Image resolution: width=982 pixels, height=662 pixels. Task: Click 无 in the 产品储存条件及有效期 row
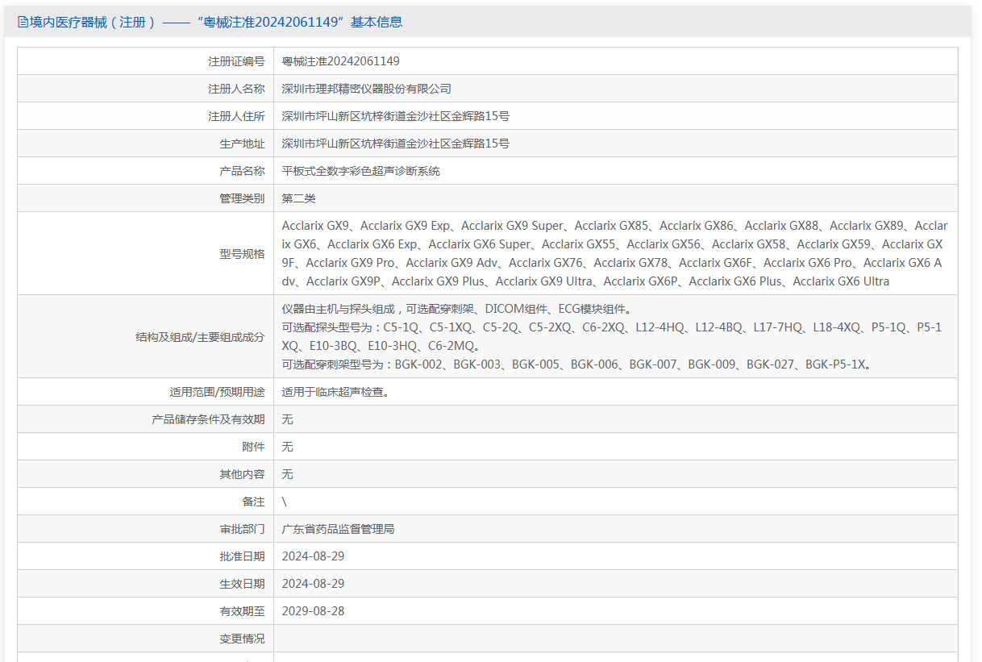(x=287, y=419)
